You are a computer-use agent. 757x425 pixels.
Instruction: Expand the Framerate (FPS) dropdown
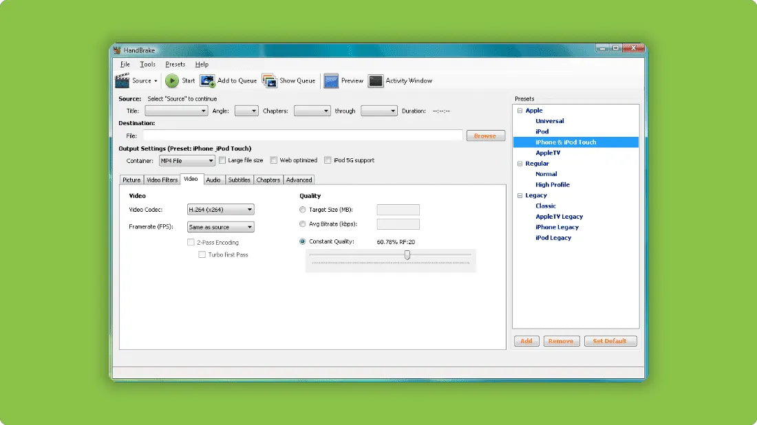[221, 227]
